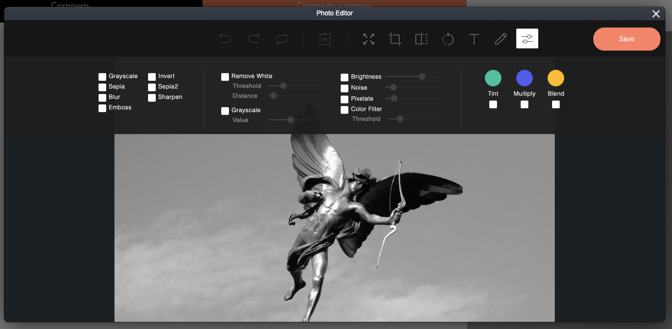Check the Color Filter checkbox
Viewport: 672px width, 329px height.
click(345, 110)
